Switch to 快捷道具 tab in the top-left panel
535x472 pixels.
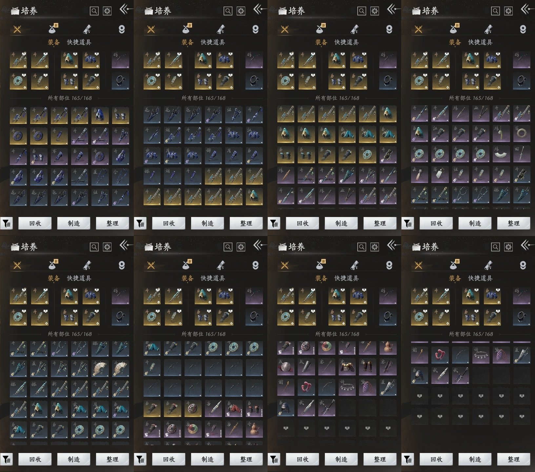click(79, 42)
